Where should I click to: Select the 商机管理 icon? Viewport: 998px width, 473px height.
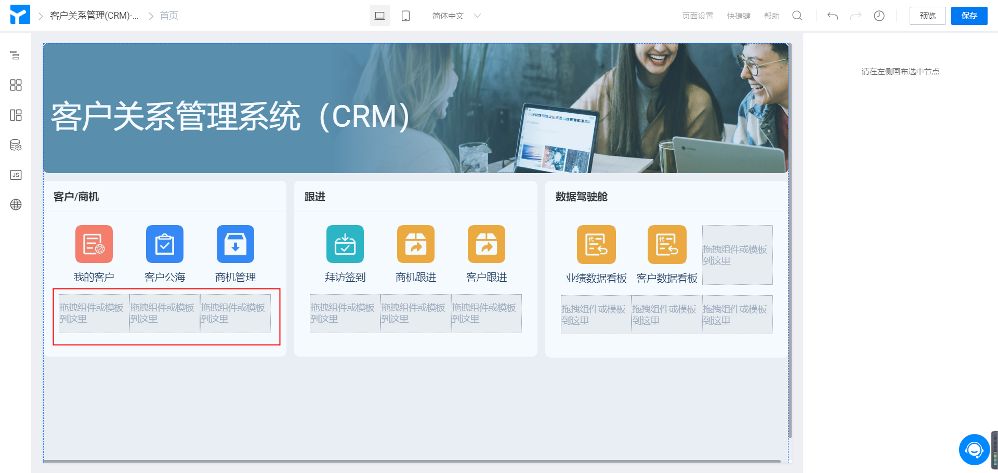tap(235, 244)
